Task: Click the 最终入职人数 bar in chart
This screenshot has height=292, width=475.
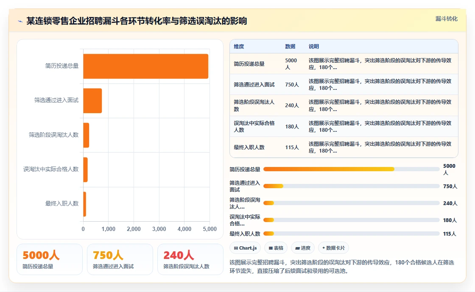Action: (x=84, y=204)
